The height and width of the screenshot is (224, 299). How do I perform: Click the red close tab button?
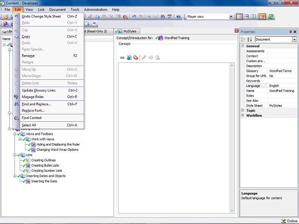click(x=236, y=31)
